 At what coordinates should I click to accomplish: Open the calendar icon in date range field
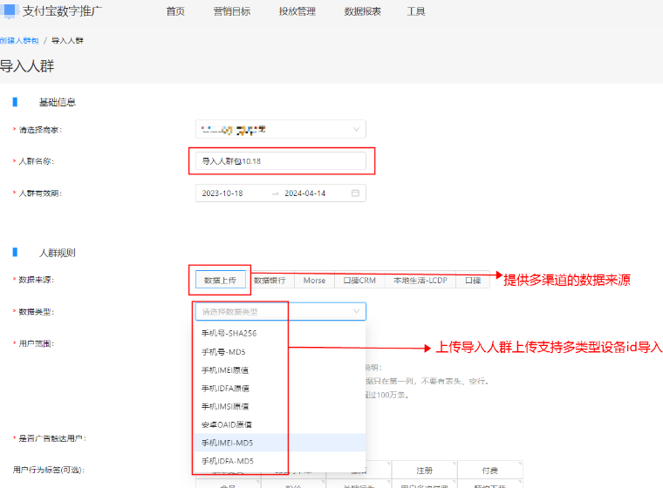pyautogui.click(x=355, y=193)
